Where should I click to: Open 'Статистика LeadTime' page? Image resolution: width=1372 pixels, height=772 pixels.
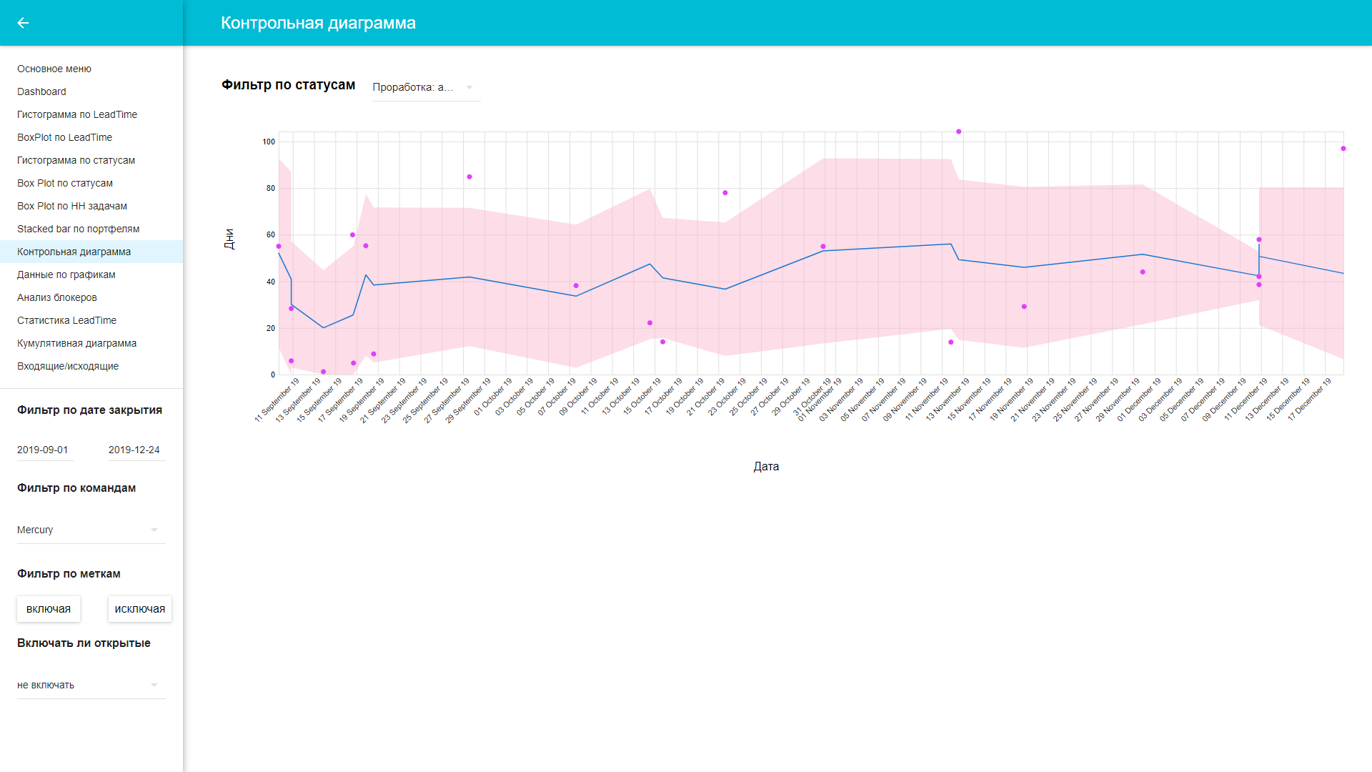[66, 320]
